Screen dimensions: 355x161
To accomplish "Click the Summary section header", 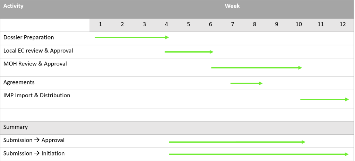I will (15, 127).
